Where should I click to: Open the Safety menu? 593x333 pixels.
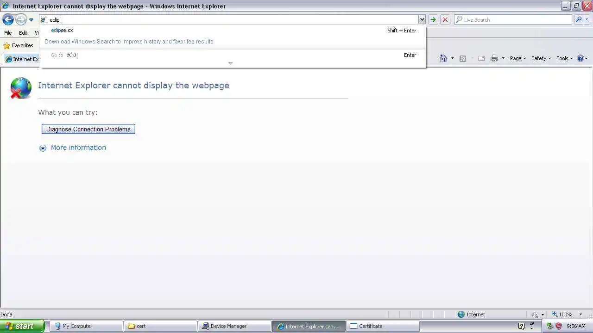(541, 58)
